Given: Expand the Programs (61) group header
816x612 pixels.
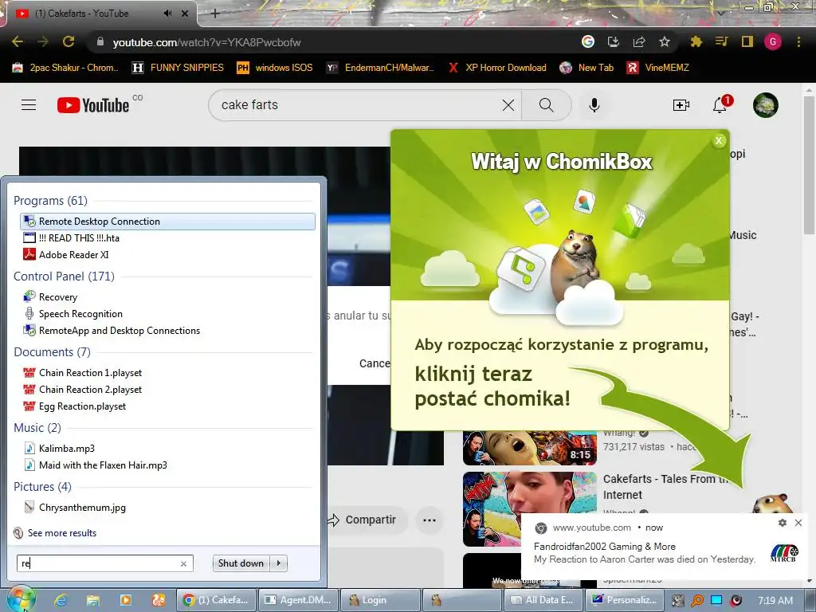Looking at the screenshot, I should point(50,201).
